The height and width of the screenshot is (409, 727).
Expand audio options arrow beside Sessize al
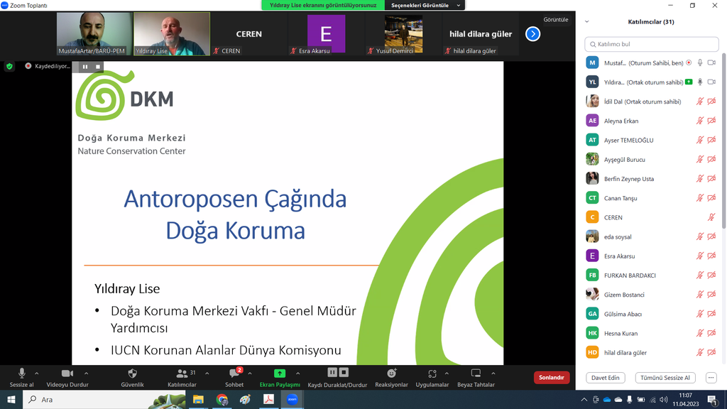tap(37, 373)
